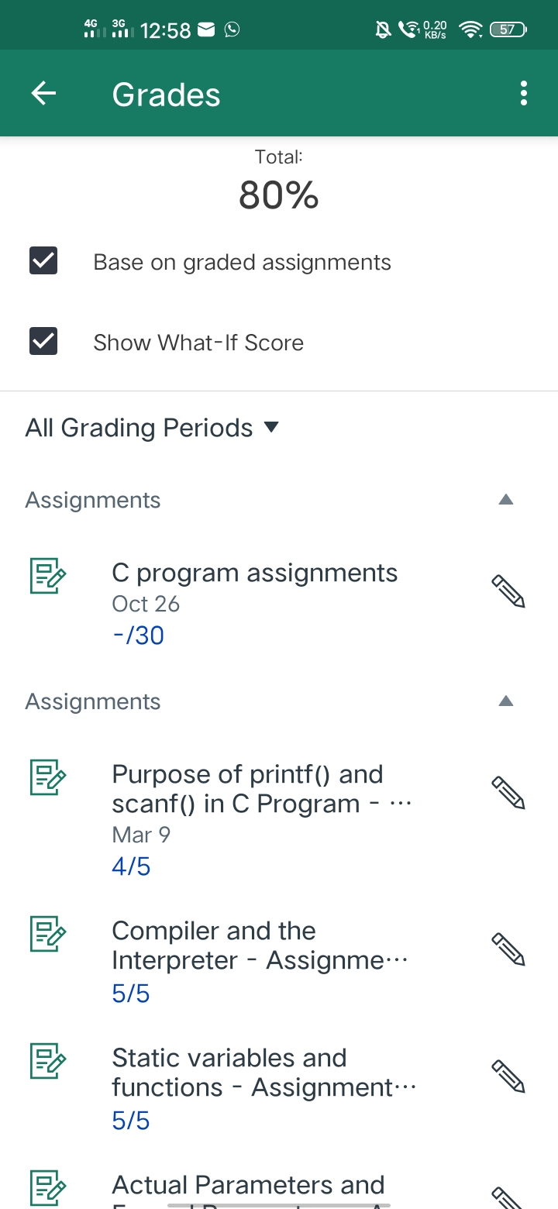Open the C program assignments item
Screen dimensions: 558x1209
click(x=254, y=573)
